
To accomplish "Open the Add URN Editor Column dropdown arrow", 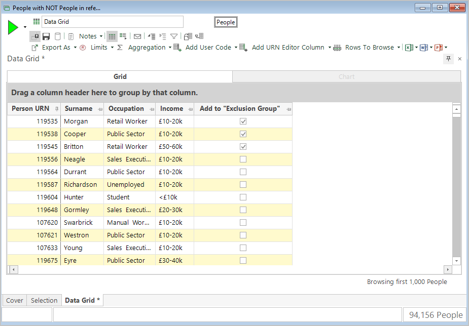I will click(x=330, y=48).
